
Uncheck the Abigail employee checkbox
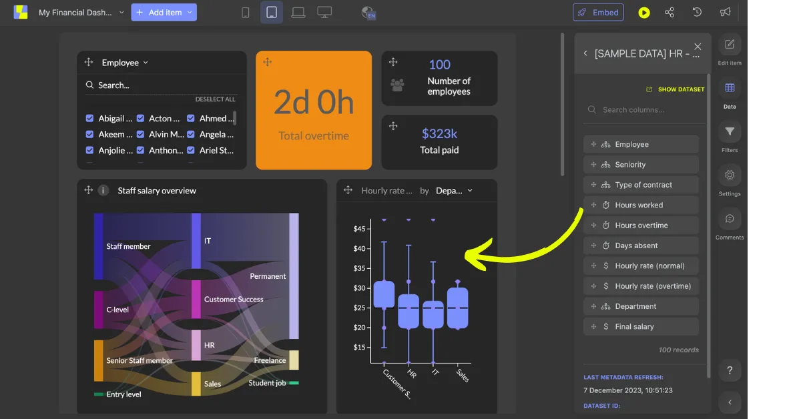click(x=89, y=118)
